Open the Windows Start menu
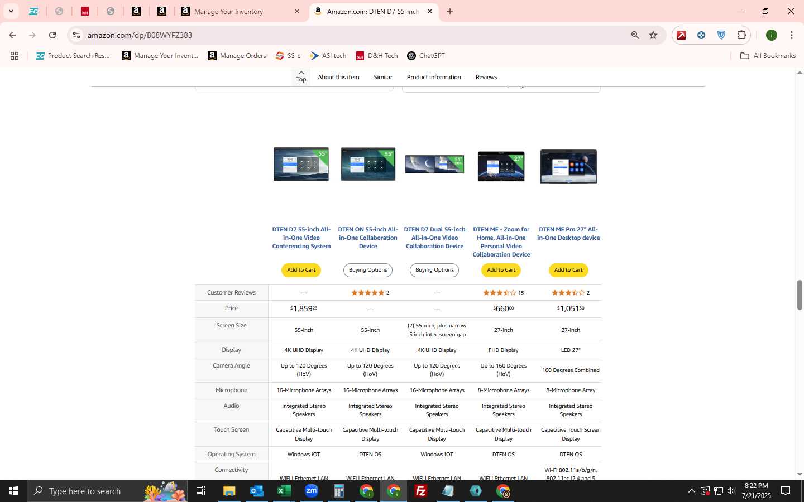Screen dimensions: 804x502 [13, 491]
